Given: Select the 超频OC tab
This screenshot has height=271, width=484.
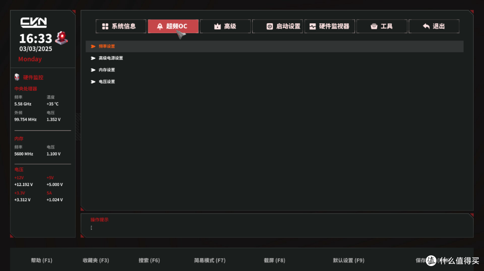Looking at the screenshot, I should coord(173,26).
